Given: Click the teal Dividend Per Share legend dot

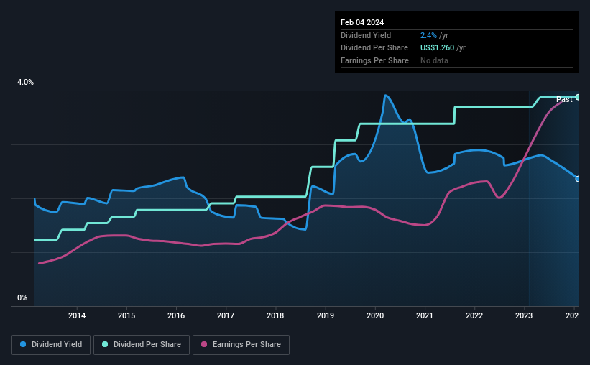Looking at the screenshot, I should [x=105, y=344].
